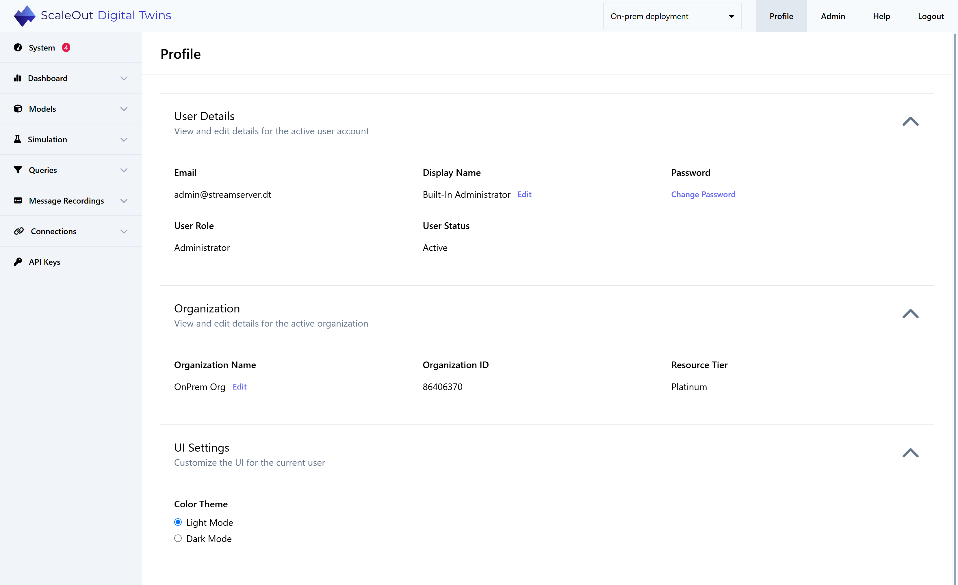The image size is (958, 585).
Task: Expand the Connections sidebar section
Action: [x=124, y=231]
